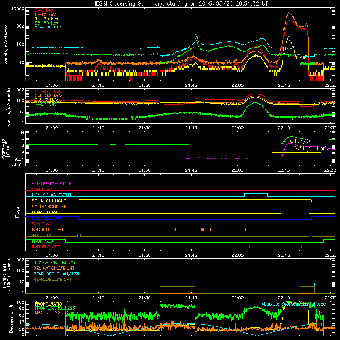This screenshot has height=340, width=340.
Task: Click the Absolute geomagnetic latitude label
Action: (294, 304)
